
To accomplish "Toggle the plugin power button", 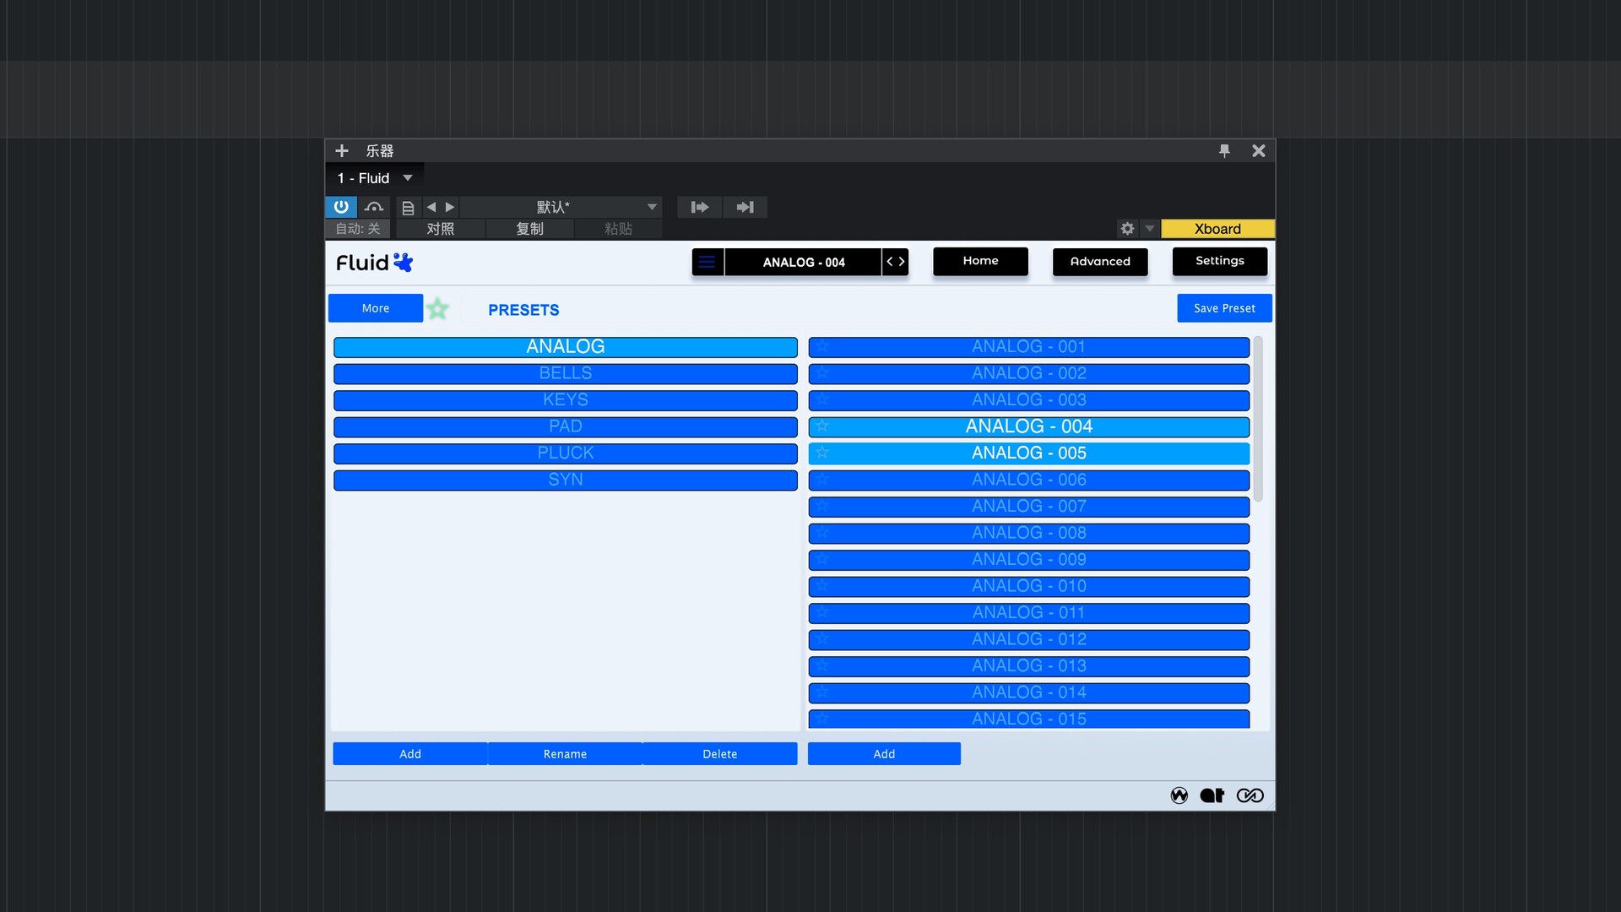I will point(341,207).
